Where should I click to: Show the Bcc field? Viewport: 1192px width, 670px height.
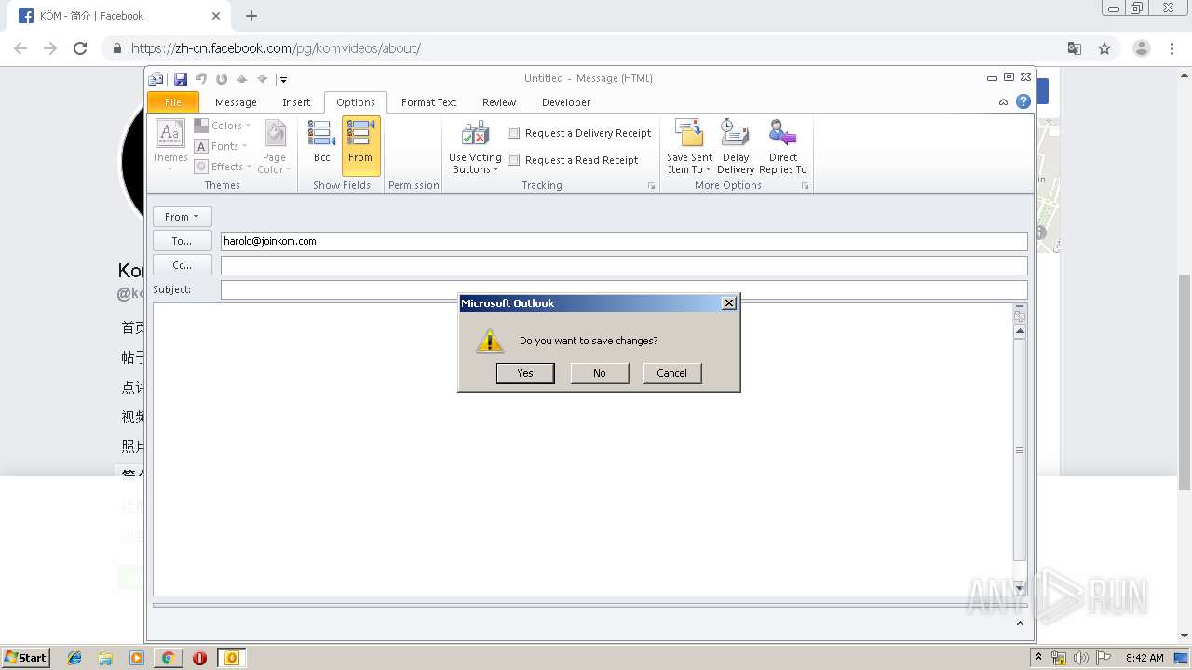tap(321, 145)
